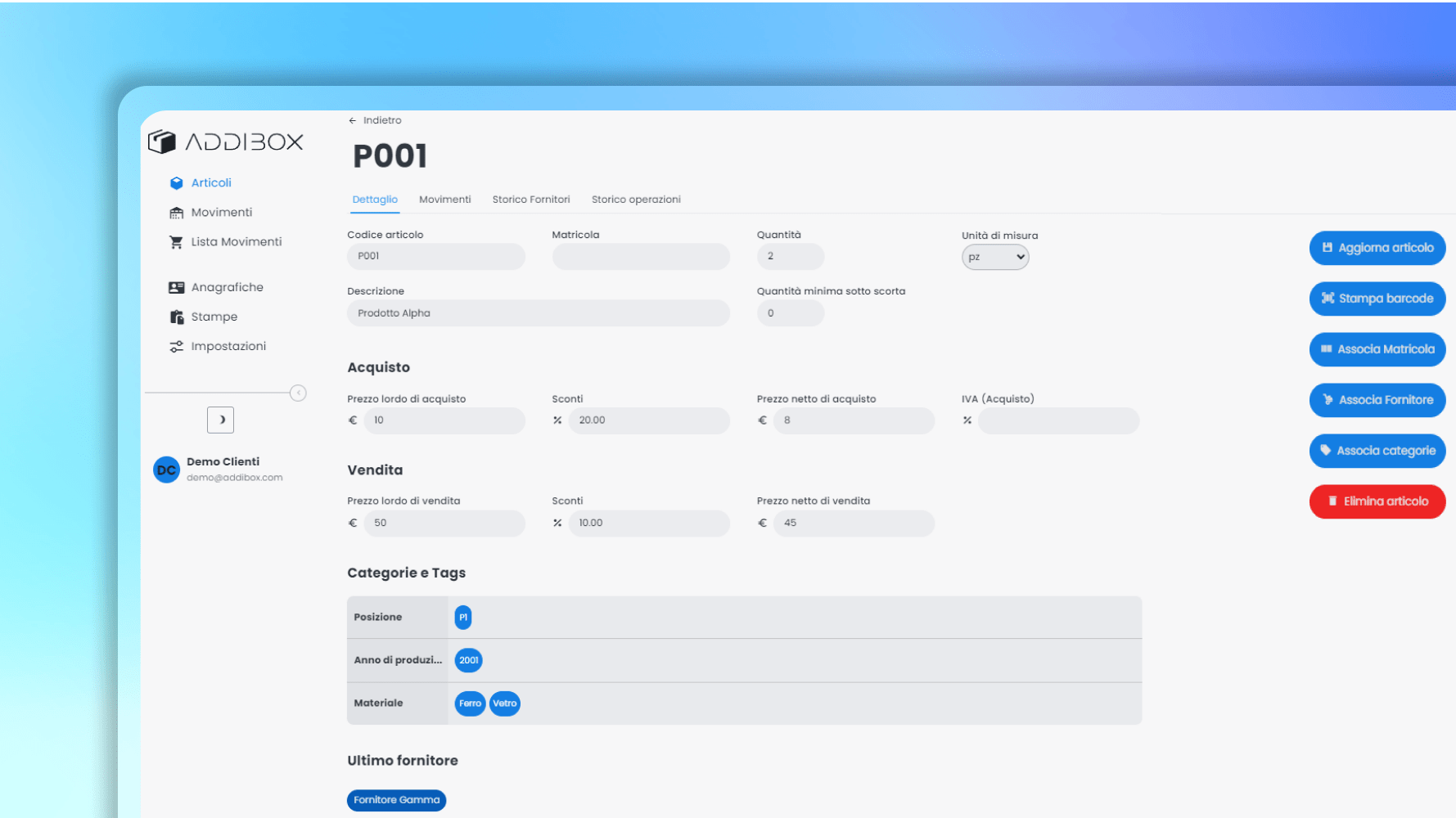Screen dimensions: 1456x818
Task: Click the Quantità minima sotto scorta field
Action: coord(791,313)
